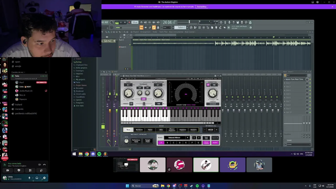Open the Pattern 1 selector
This screenshot has height=189, width=336.
[x=181, y=28]
